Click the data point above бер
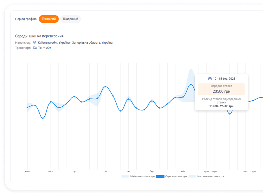 152,101
